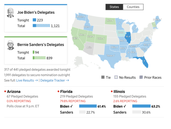The image size is (171, 129).
Task: Open the Delegate Tracker link
Action: pyautogui.click(x=55, y=80)
